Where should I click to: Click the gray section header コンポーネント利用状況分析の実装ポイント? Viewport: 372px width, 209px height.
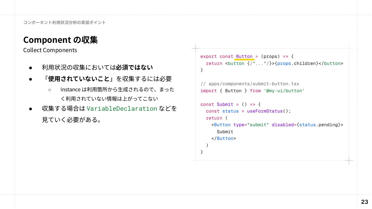(65, 22)
